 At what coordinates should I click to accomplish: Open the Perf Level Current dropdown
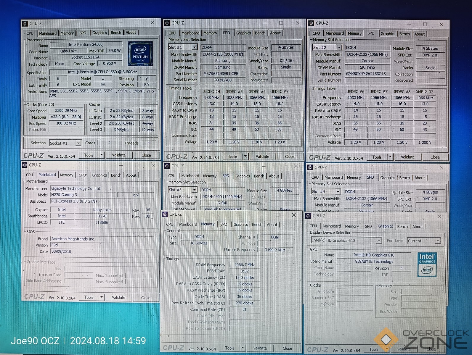pyautogui.click(x=438, y=241)
